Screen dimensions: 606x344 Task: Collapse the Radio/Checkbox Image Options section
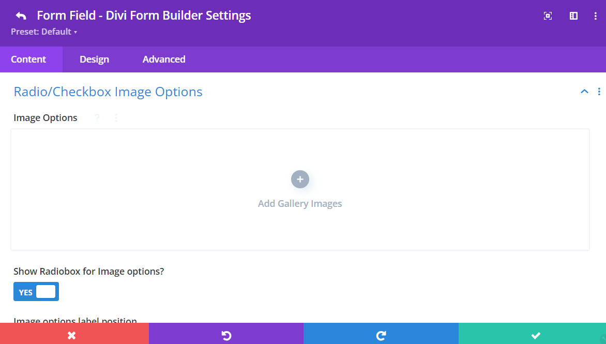pyautogui.click(x=584, y=91)
